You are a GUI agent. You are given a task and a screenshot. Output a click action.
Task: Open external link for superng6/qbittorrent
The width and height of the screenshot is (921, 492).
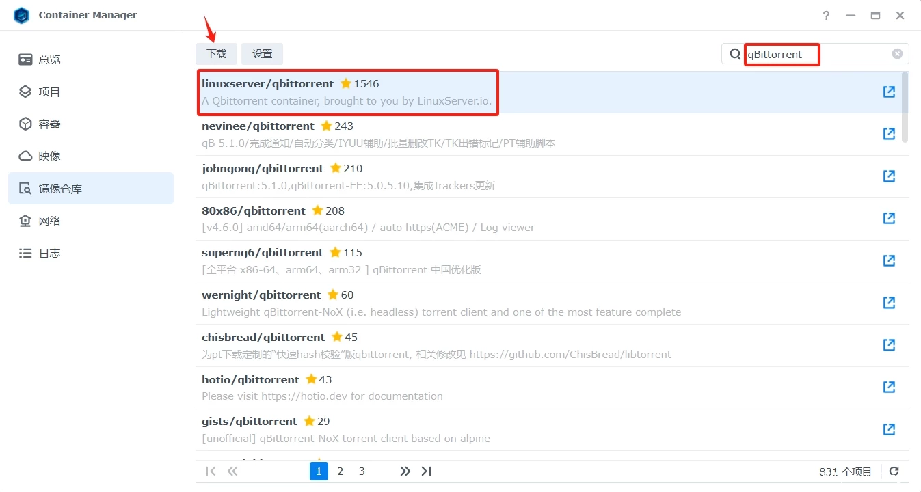(x=889, y=260)
